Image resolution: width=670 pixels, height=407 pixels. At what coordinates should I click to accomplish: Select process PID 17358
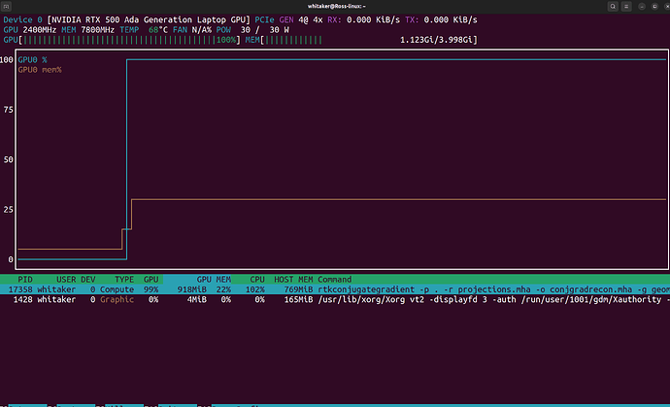(20, 289)
